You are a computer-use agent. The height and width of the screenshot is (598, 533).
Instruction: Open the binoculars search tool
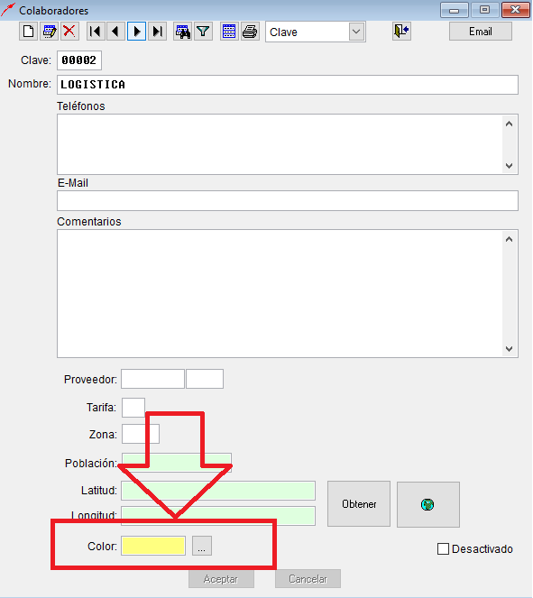182,32
